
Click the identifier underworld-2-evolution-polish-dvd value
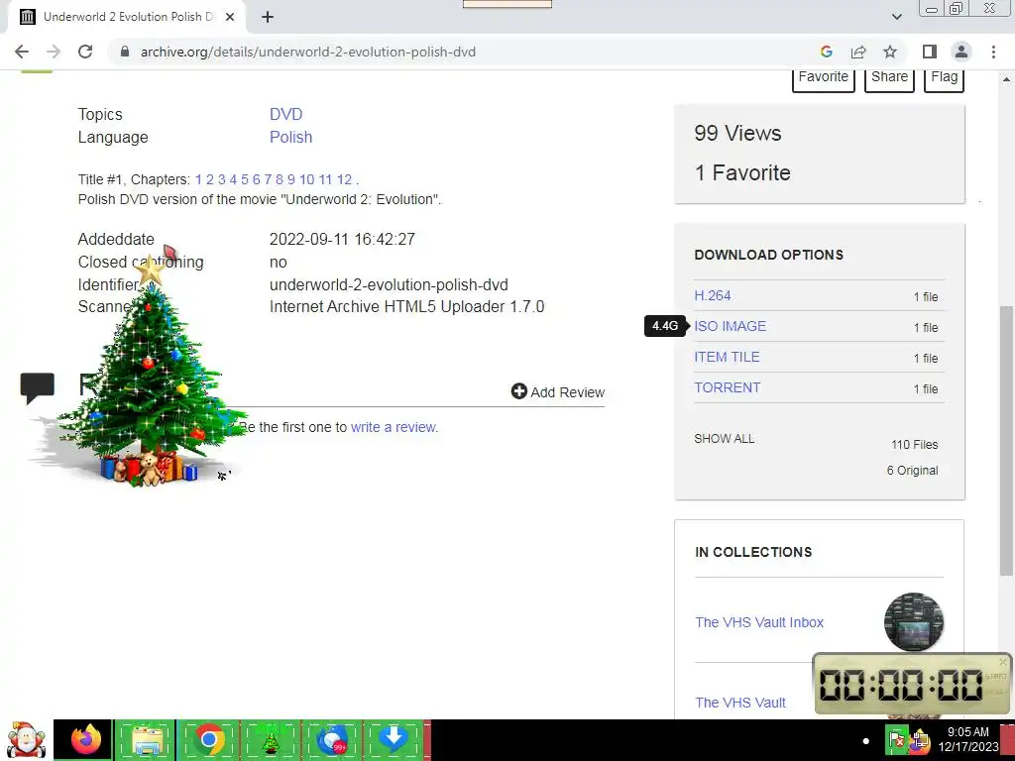[x=389, y=284]
